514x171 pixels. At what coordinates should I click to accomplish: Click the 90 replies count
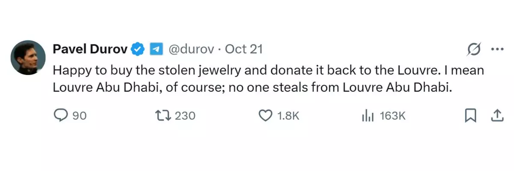point(79,115)
